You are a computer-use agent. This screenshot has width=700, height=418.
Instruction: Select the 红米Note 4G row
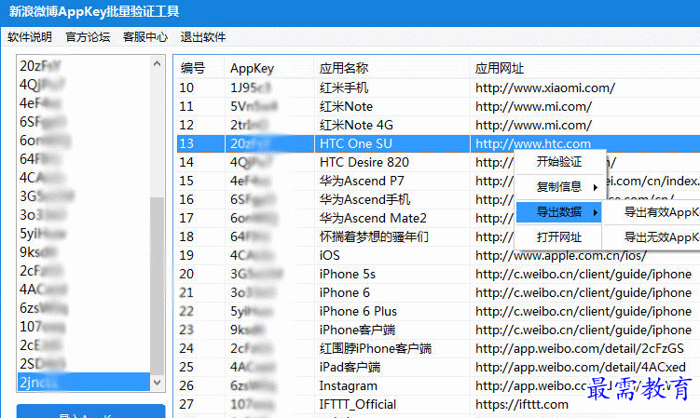[438, 125]
